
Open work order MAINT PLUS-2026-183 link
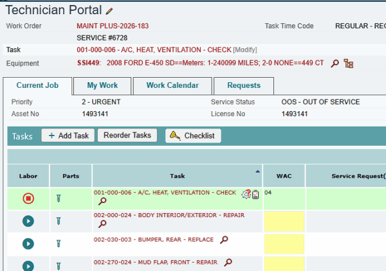point(113,26)
